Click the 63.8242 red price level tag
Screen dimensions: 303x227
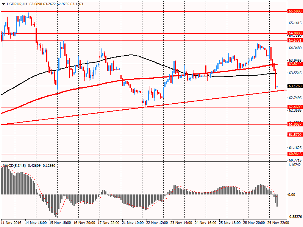295,64
